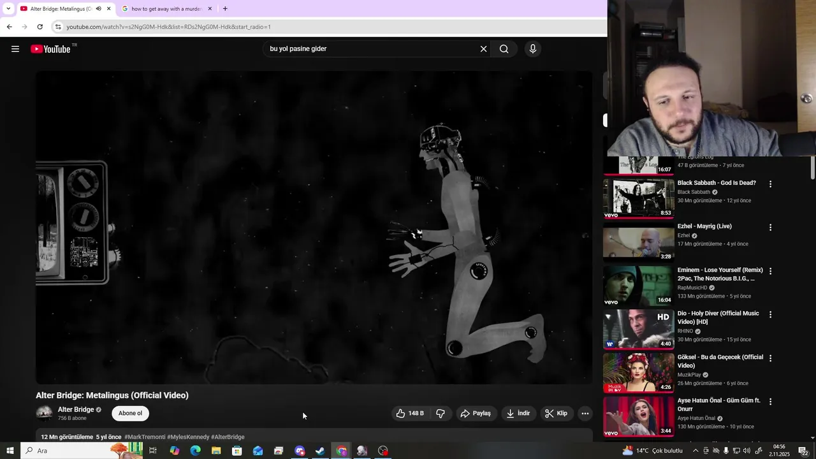
Task: Click the Windows taskbar search box
Action: (82, 451)
